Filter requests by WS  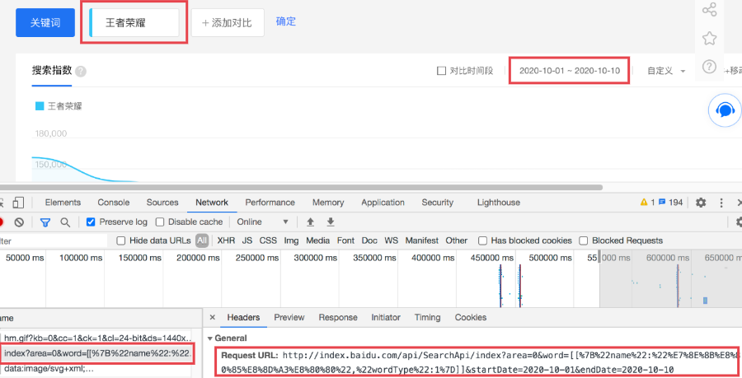391,240
